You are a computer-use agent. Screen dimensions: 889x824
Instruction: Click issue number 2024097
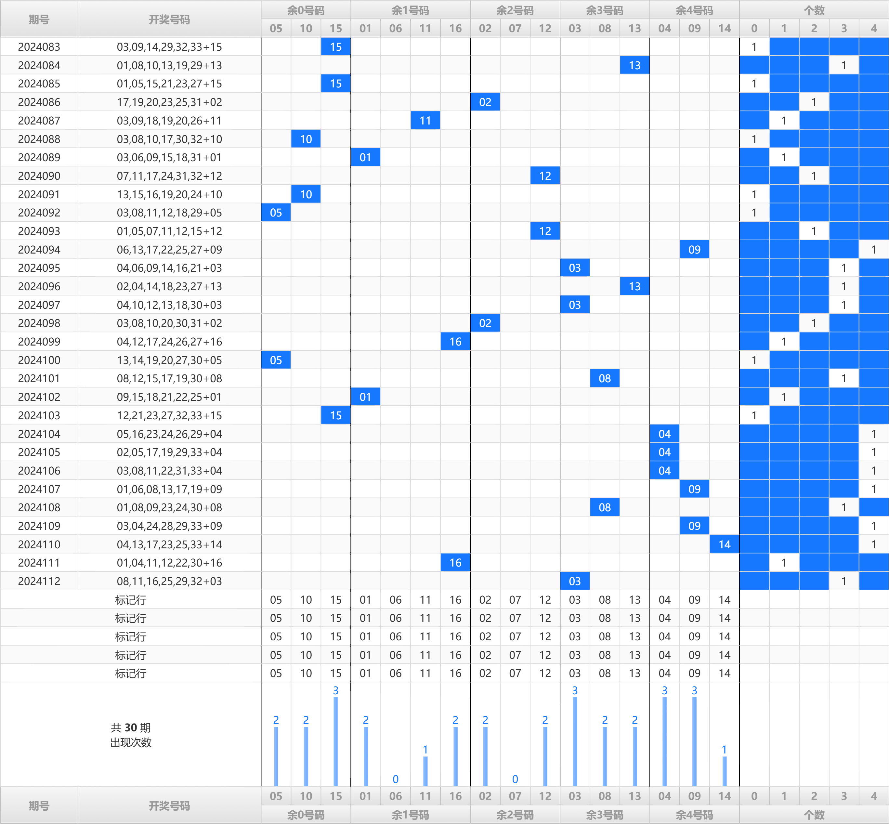[39, 305]
